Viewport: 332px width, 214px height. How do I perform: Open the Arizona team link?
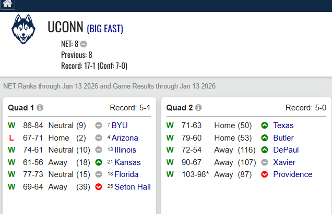point(125,138)
